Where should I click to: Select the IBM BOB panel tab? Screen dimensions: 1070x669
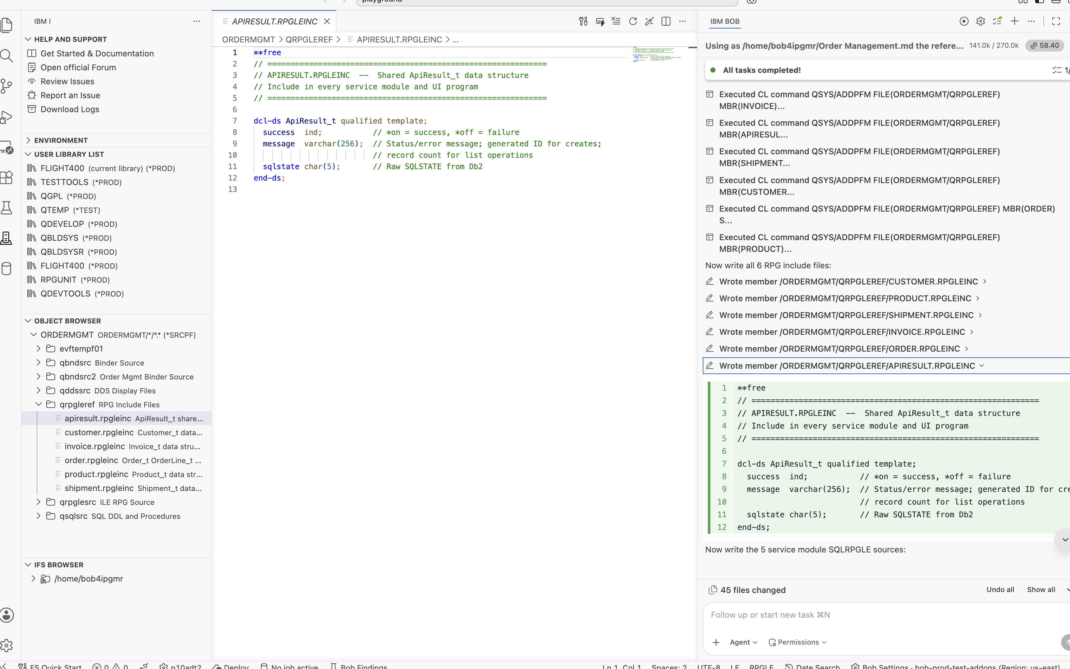(725, 21)
